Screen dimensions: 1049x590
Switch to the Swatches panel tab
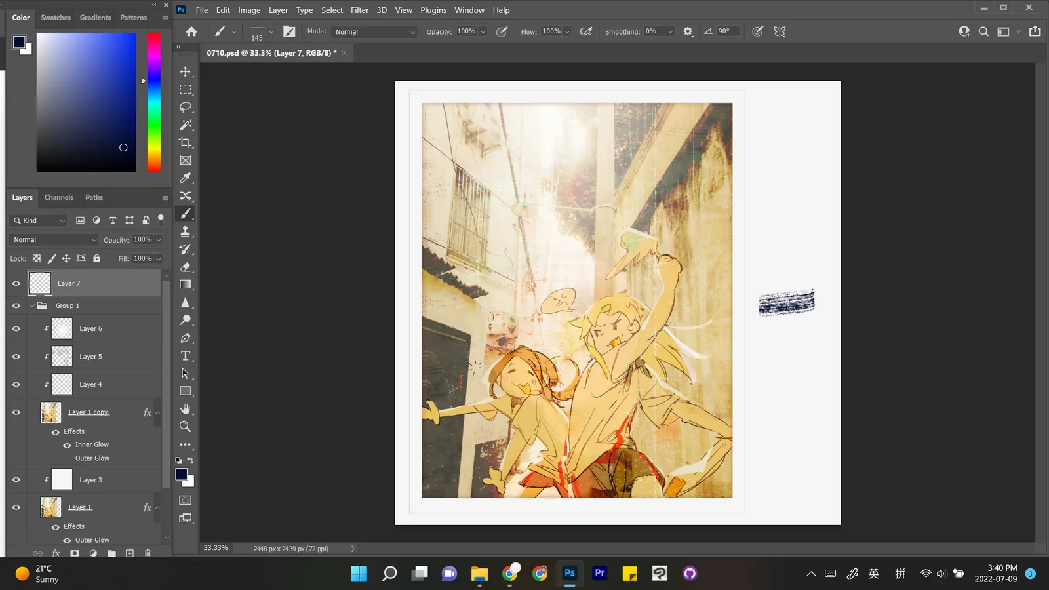56,18
